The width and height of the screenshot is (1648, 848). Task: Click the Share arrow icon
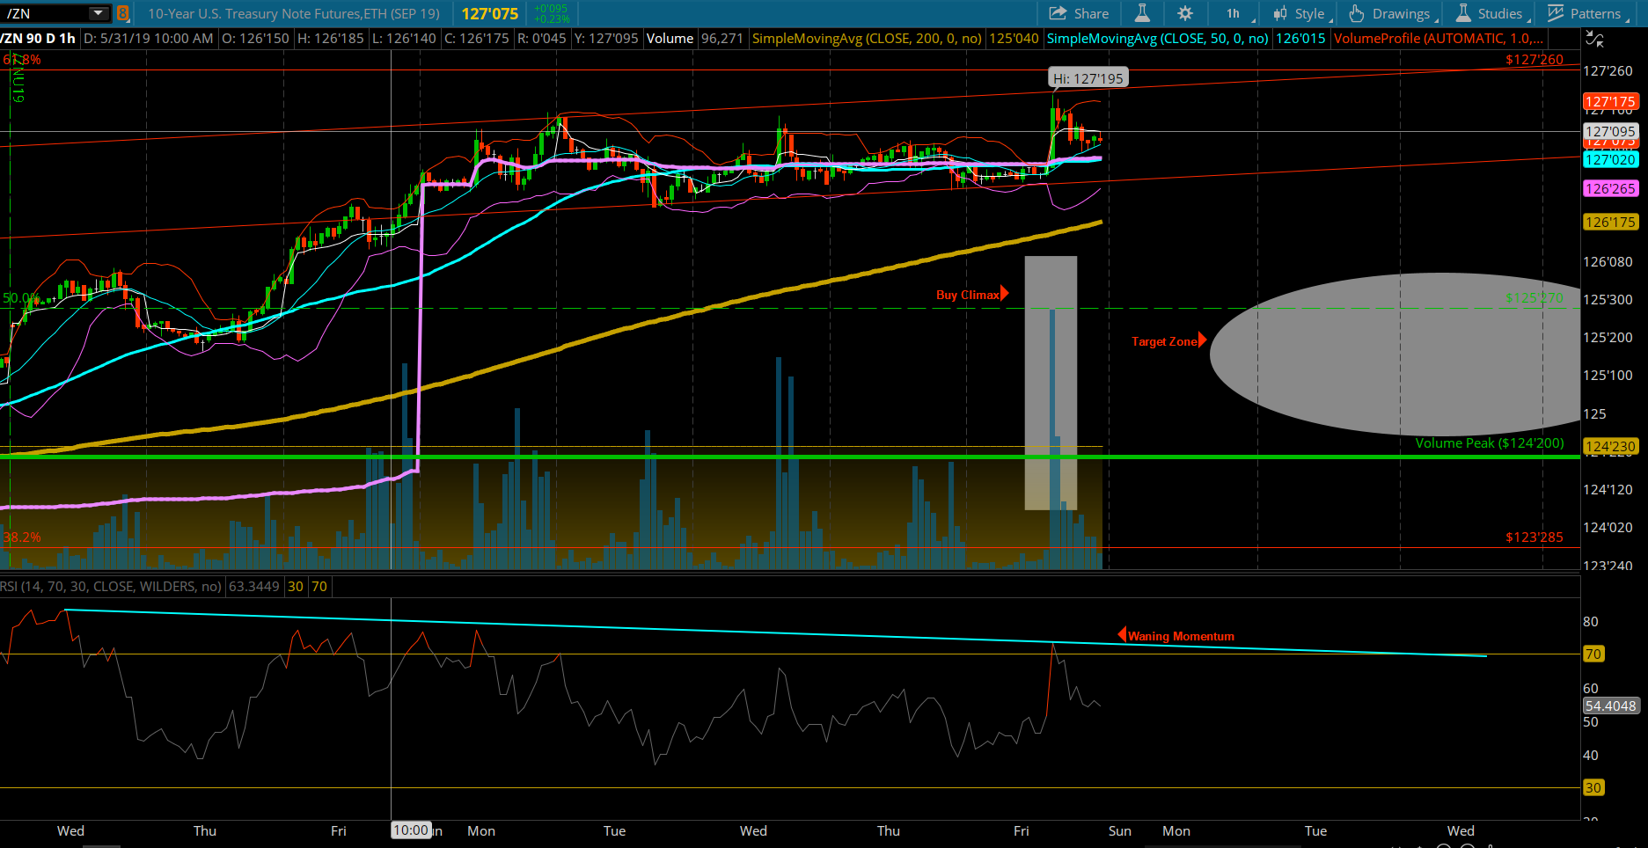pyautogui.click(x=1058, y=13)
